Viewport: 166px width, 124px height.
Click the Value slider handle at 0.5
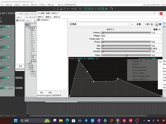tap(126, 55)
